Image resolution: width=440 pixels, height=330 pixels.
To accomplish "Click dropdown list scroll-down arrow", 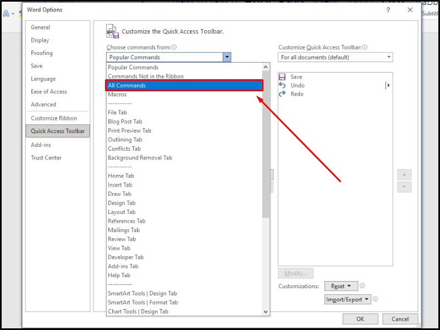I will [266, 312].
